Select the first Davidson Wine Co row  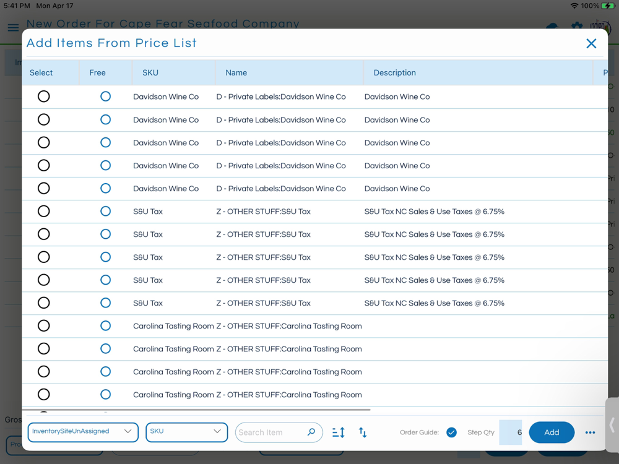44,97
